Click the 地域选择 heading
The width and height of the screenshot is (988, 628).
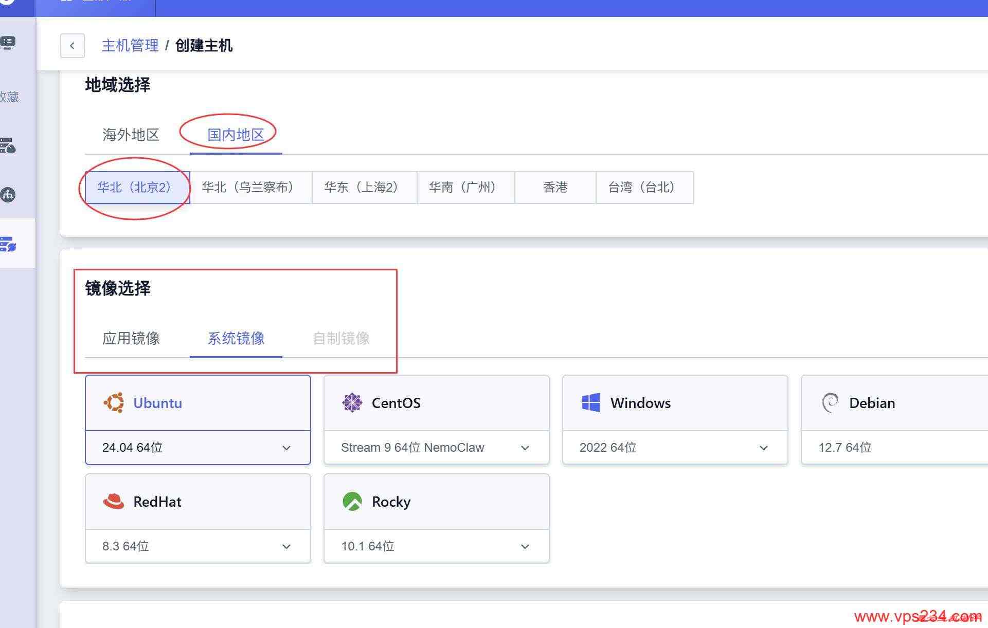pyautogui.click(x=118, y=85)
